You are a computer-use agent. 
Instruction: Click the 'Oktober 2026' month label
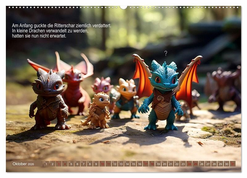[23, 164]
